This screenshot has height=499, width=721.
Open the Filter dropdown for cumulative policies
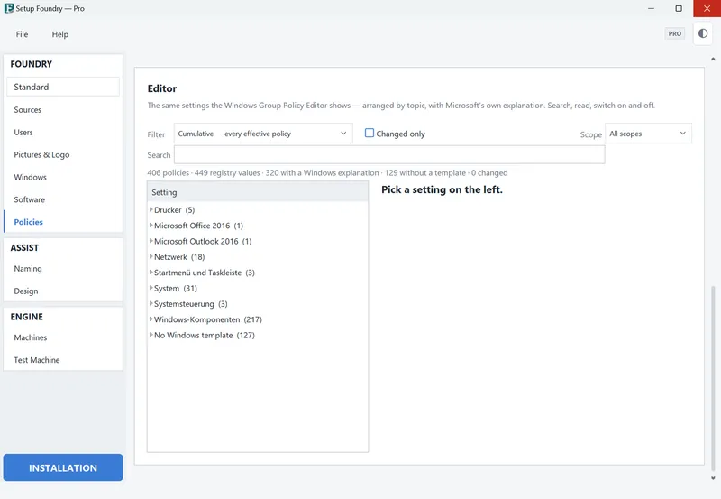point(263,134)
